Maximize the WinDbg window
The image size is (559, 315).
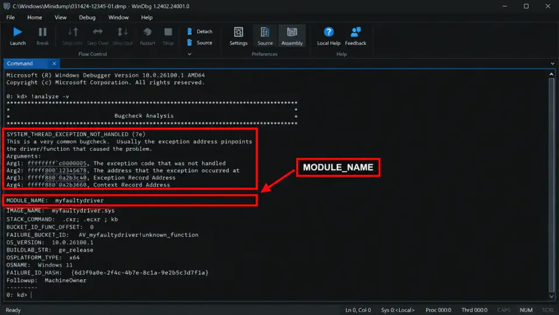click(x=526, y=6)
